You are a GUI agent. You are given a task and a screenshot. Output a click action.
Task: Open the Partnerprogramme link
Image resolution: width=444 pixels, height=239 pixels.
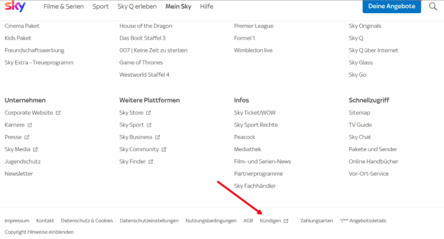[x=258, y=174]
